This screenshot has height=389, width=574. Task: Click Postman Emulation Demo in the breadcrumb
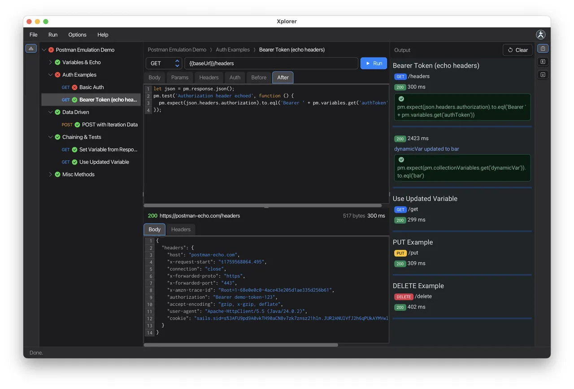[177, 50]
